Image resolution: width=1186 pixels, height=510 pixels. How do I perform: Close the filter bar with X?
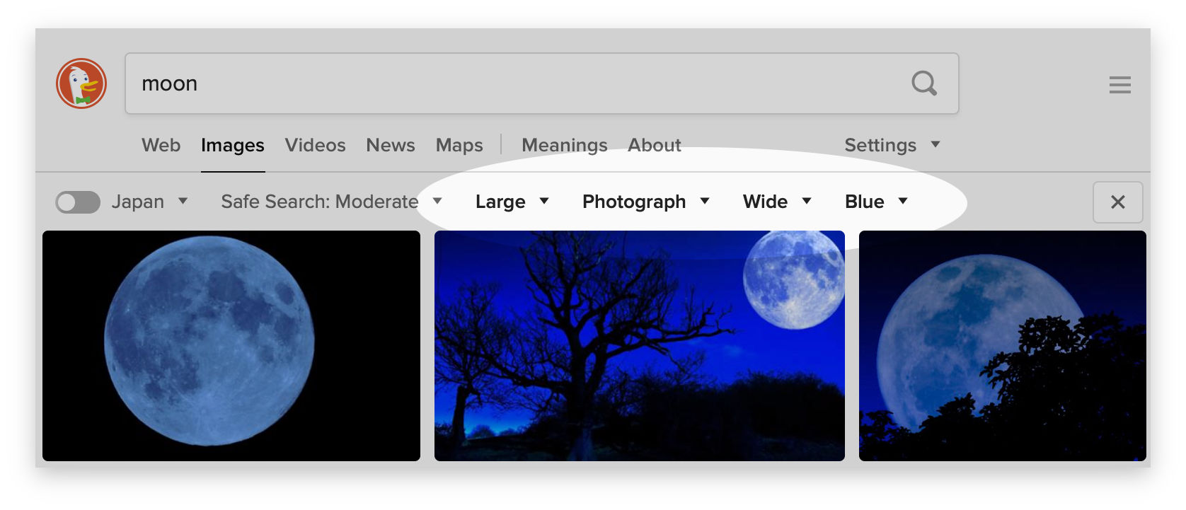[1118, 202]
